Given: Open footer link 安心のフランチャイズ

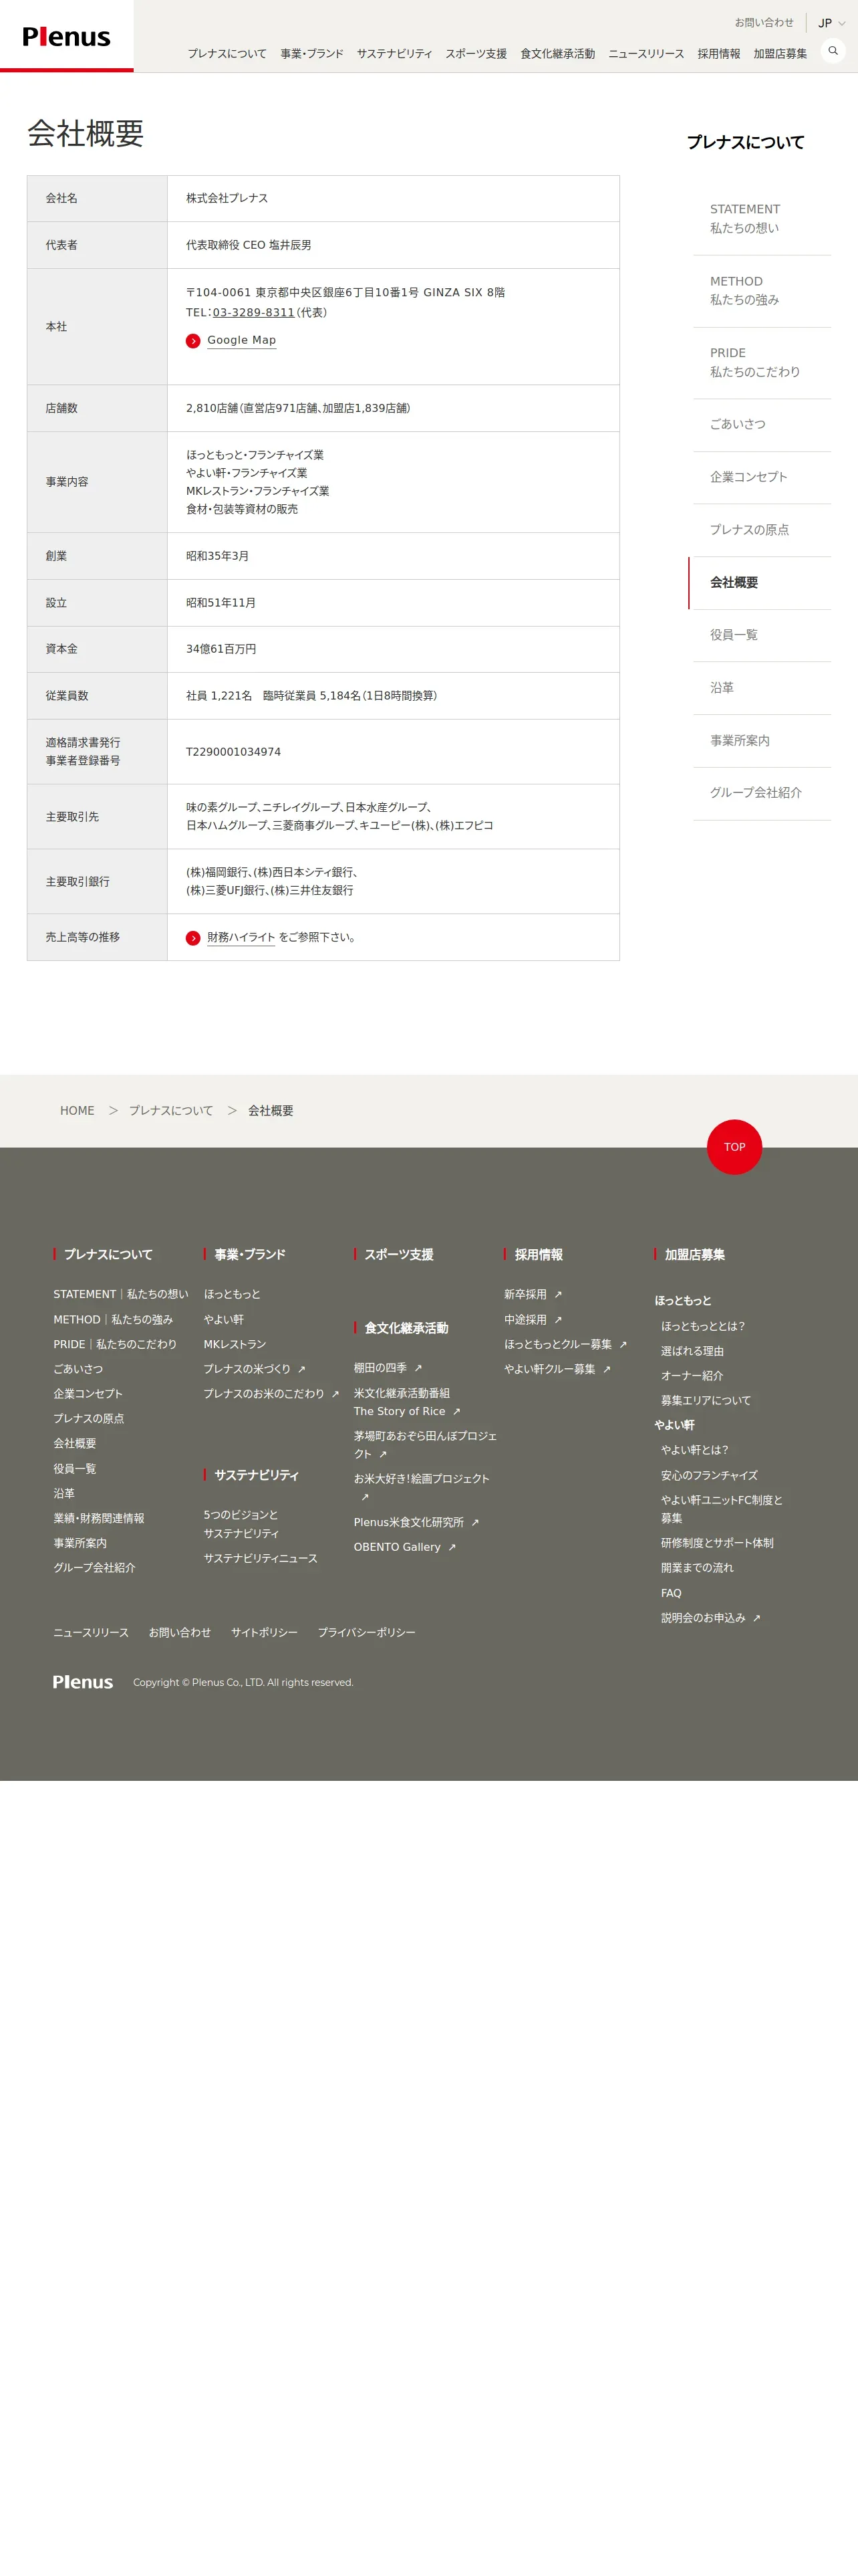Looking at the screenshot, I should click(x=709, y=1476).
